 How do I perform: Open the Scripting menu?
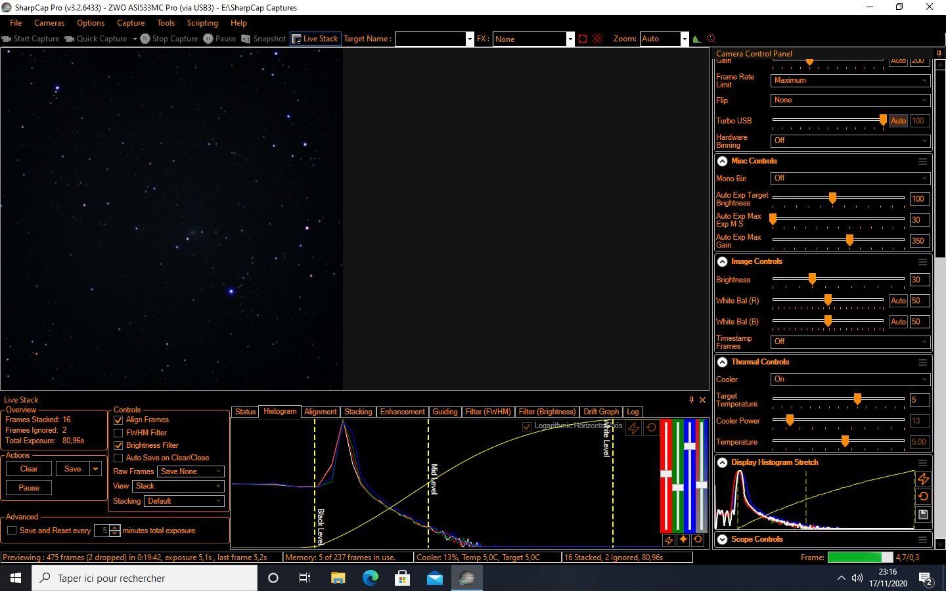[202, 23]
